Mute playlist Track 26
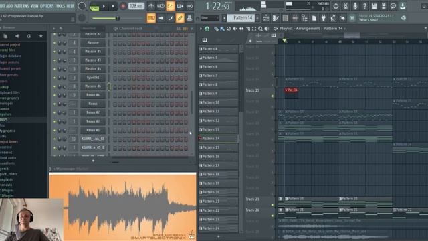Image resolution: width=428 pixels, height=241 pixels. pyautogui.click(x=272, y=216)
